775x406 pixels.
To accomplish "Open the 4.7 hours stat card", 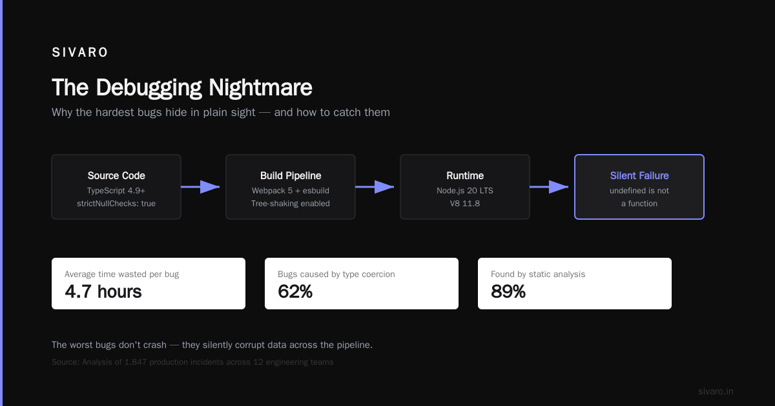I will pyautogui.click(x=149, y=284).
